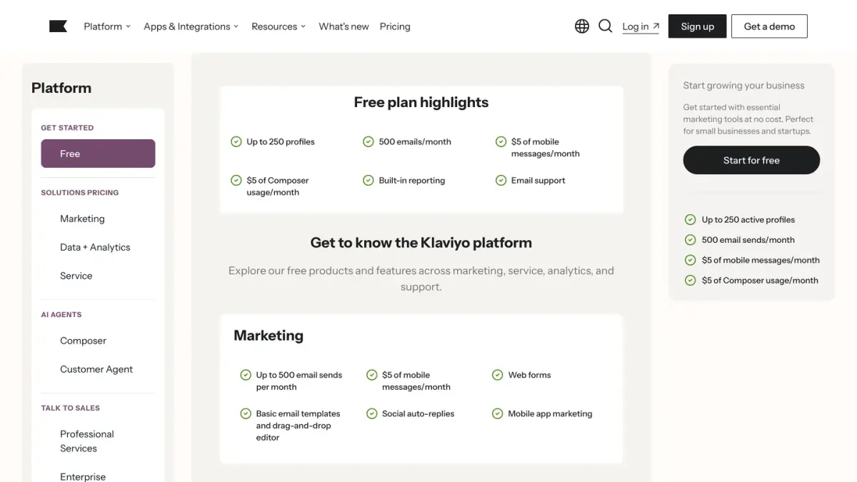Viewport: 857px width, 482px height.
Task: Open Customer Agent in sidebar
Action: [x=96, y=369]
